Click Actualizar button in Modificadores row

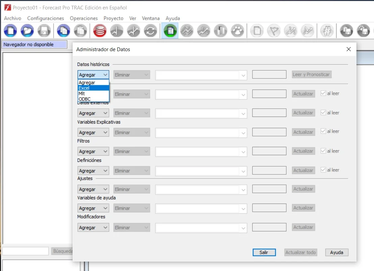click(303, 227)
